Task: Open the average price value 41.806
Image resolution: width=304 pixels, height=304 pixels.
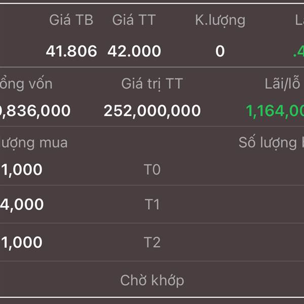Action: [71, 51]
